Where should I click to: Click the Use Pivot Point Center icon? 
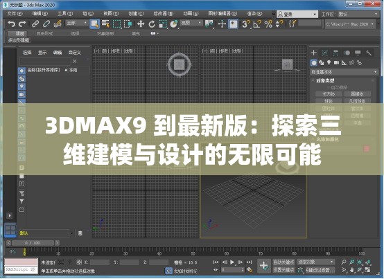(209, 24)
